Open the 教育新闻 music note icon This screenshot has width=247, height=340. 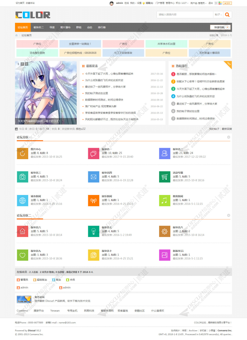pyautogui.click(x=165, y=200)
